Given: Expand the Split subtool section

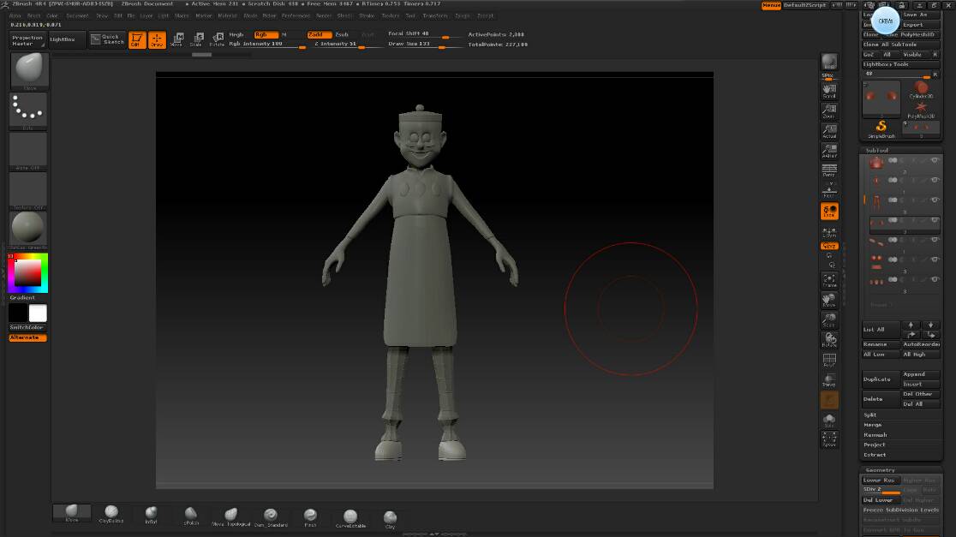Looking at the screenshot, I should click(870, 415).
